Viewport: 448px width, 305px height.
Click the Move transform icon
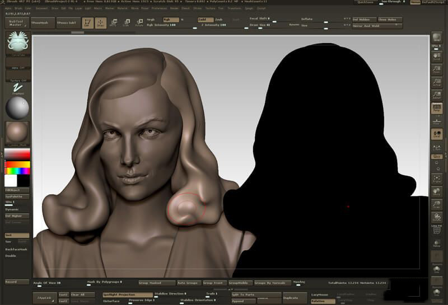click(x=114, y=23)
